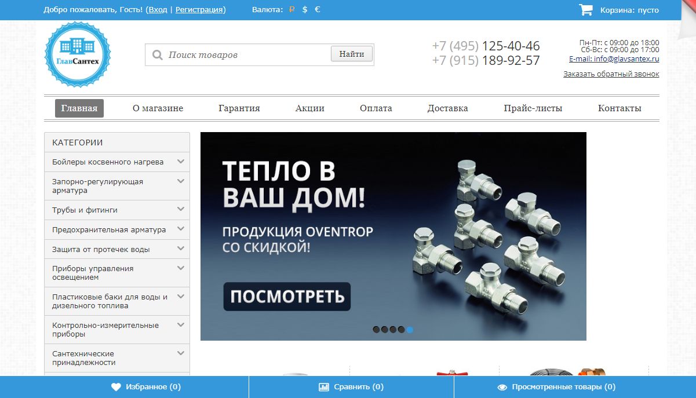This screenshot has height=398, width=696.
Task: Open Акции menu item
Action: click(x=310, y=108)
